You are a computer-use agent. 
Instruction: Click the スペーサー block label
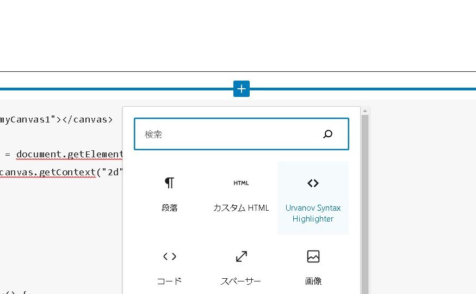tap(241, 281)
